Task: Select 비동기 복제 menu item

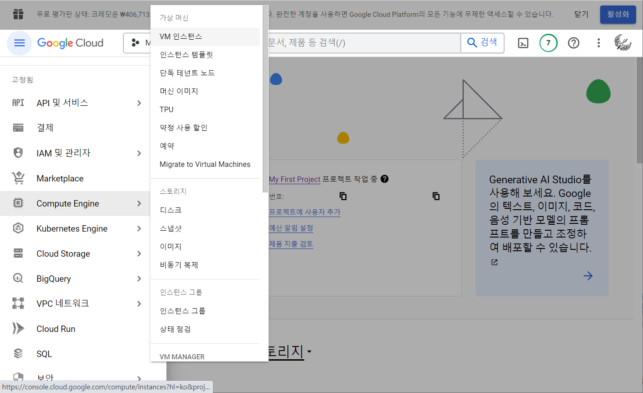Action: [205, 265]
